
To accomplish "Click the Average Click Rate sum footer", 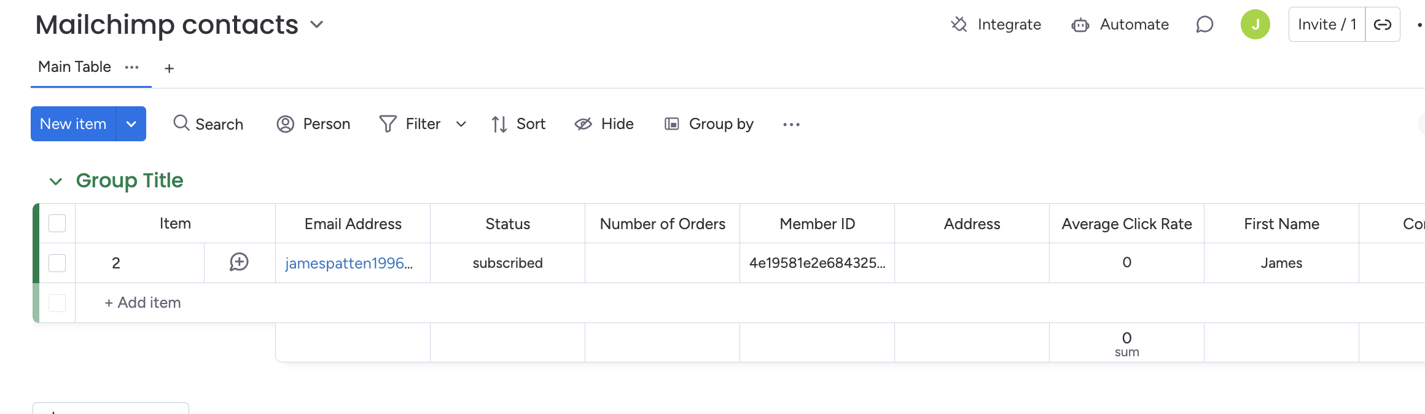I will pos(1127,343).
